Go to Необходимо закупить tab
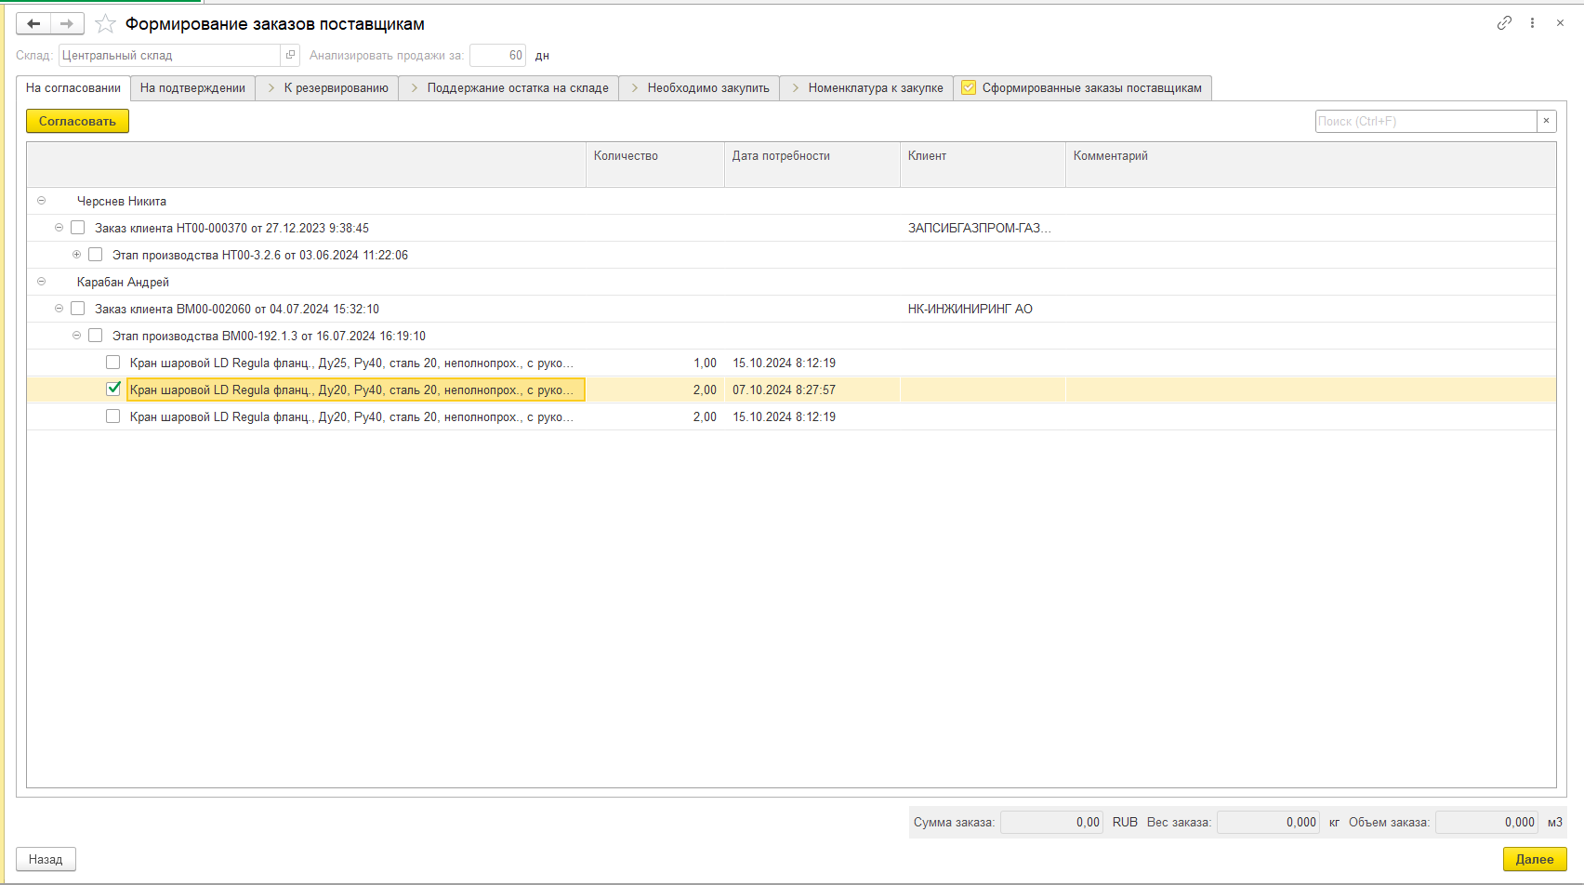The height and width of the screenshot is (885, 1584). point(699,87)
